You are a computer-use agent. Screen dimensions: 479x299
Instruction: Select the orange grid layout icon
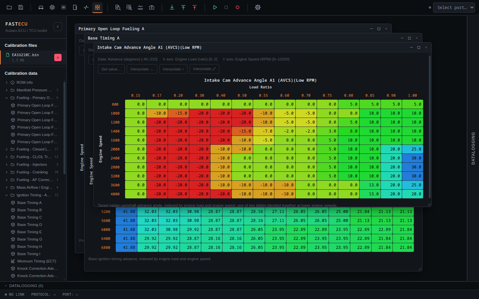click(x=97, y=7)
